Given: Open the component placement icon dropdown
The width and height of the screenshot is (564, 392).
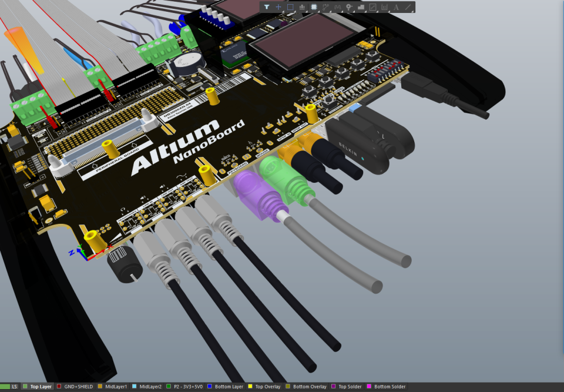Looking at the screenshot, I should [318, 11].
